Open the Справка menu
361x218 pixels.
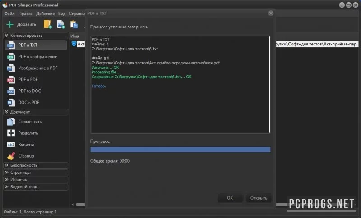coord(77,14)
